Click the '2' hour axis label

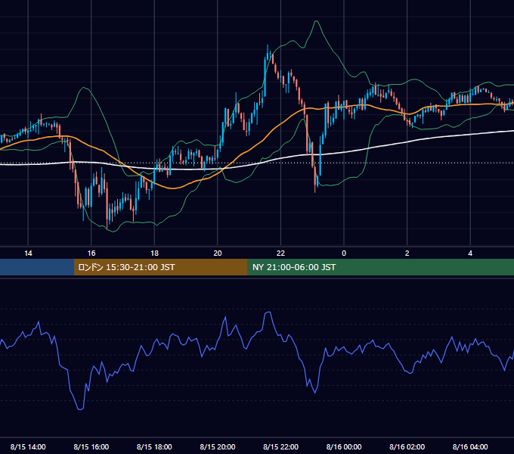pyautogui.click(x=407, y=253)
